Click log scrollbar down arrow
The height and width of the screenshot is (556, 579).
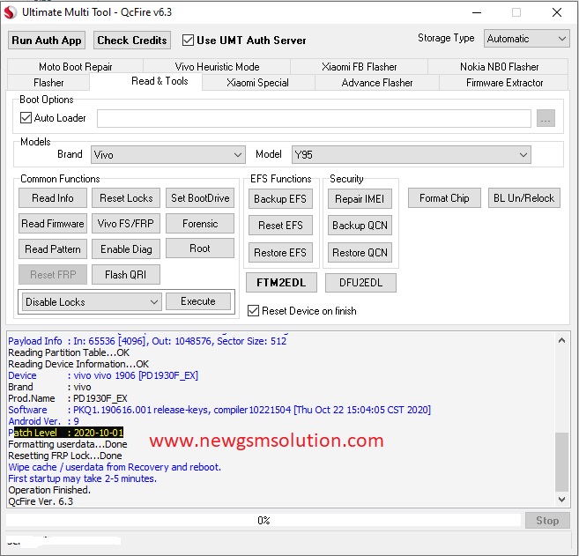[x=561, y=500]
